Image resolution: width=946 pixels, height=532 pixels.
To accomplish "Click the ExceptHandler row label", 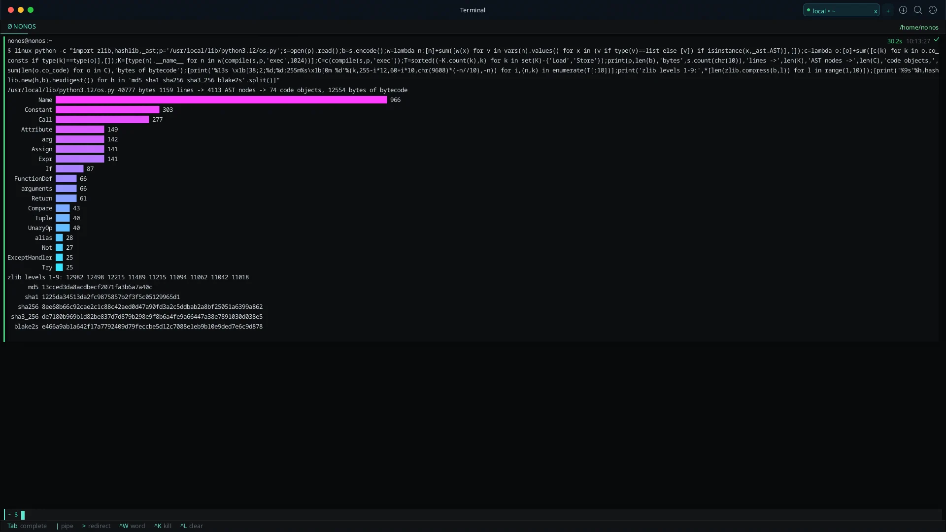I will coord(30,258).
